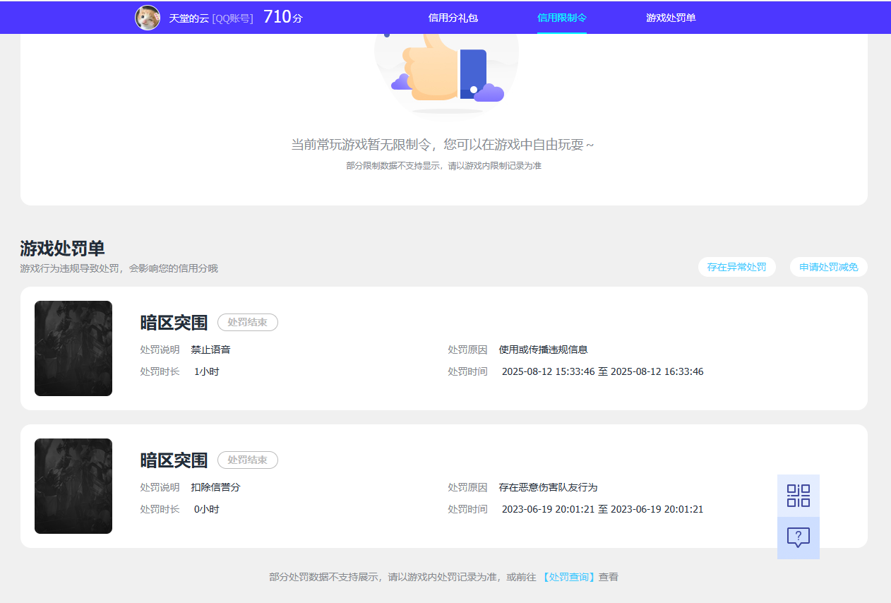The image size is (891, 603).
Task: Switch to the 信用分礼包 tab
Action: 453,18
